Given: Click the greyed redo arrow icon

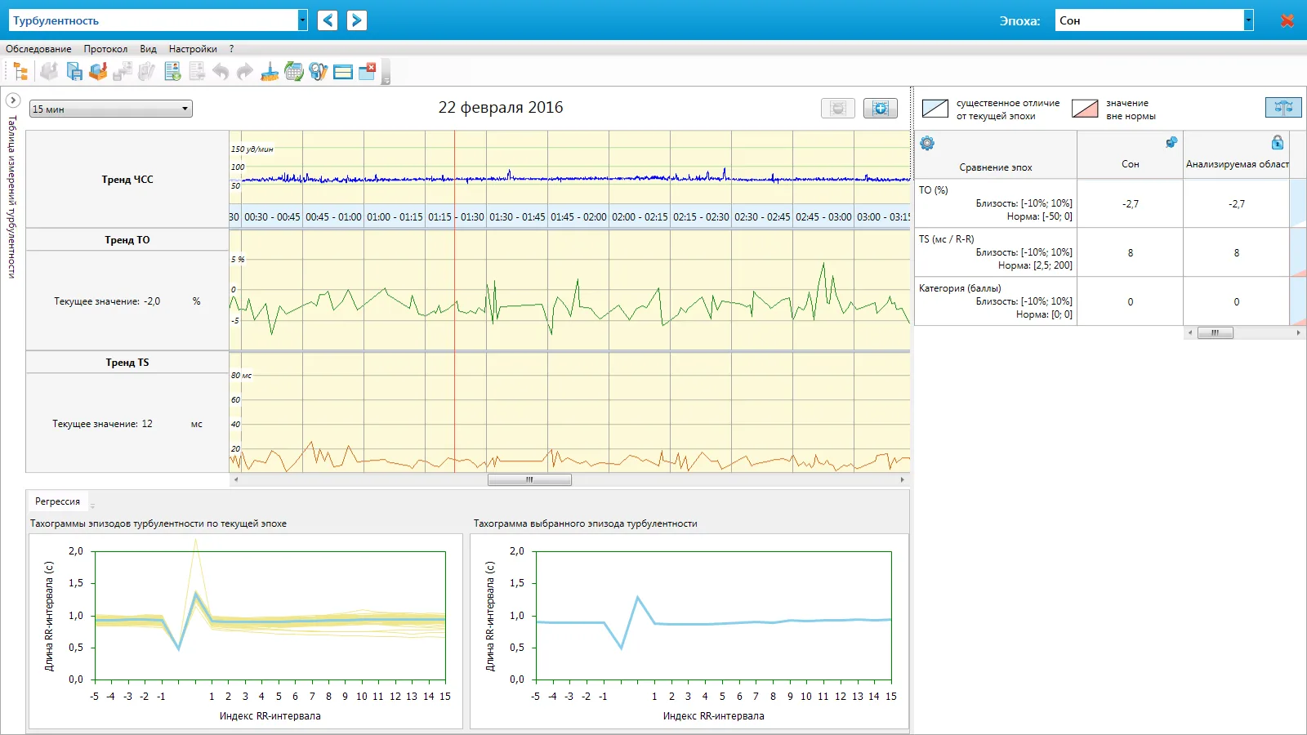Looking at the screenshot, I should pos(245,72).
